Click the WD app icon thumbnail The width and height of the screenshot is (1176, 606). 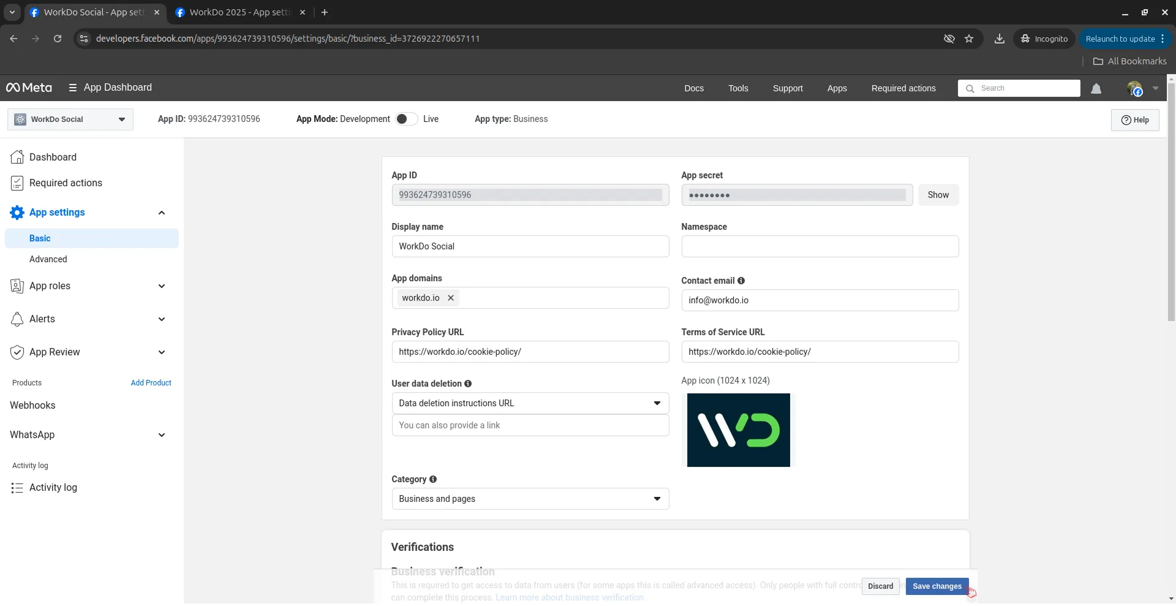739,430
